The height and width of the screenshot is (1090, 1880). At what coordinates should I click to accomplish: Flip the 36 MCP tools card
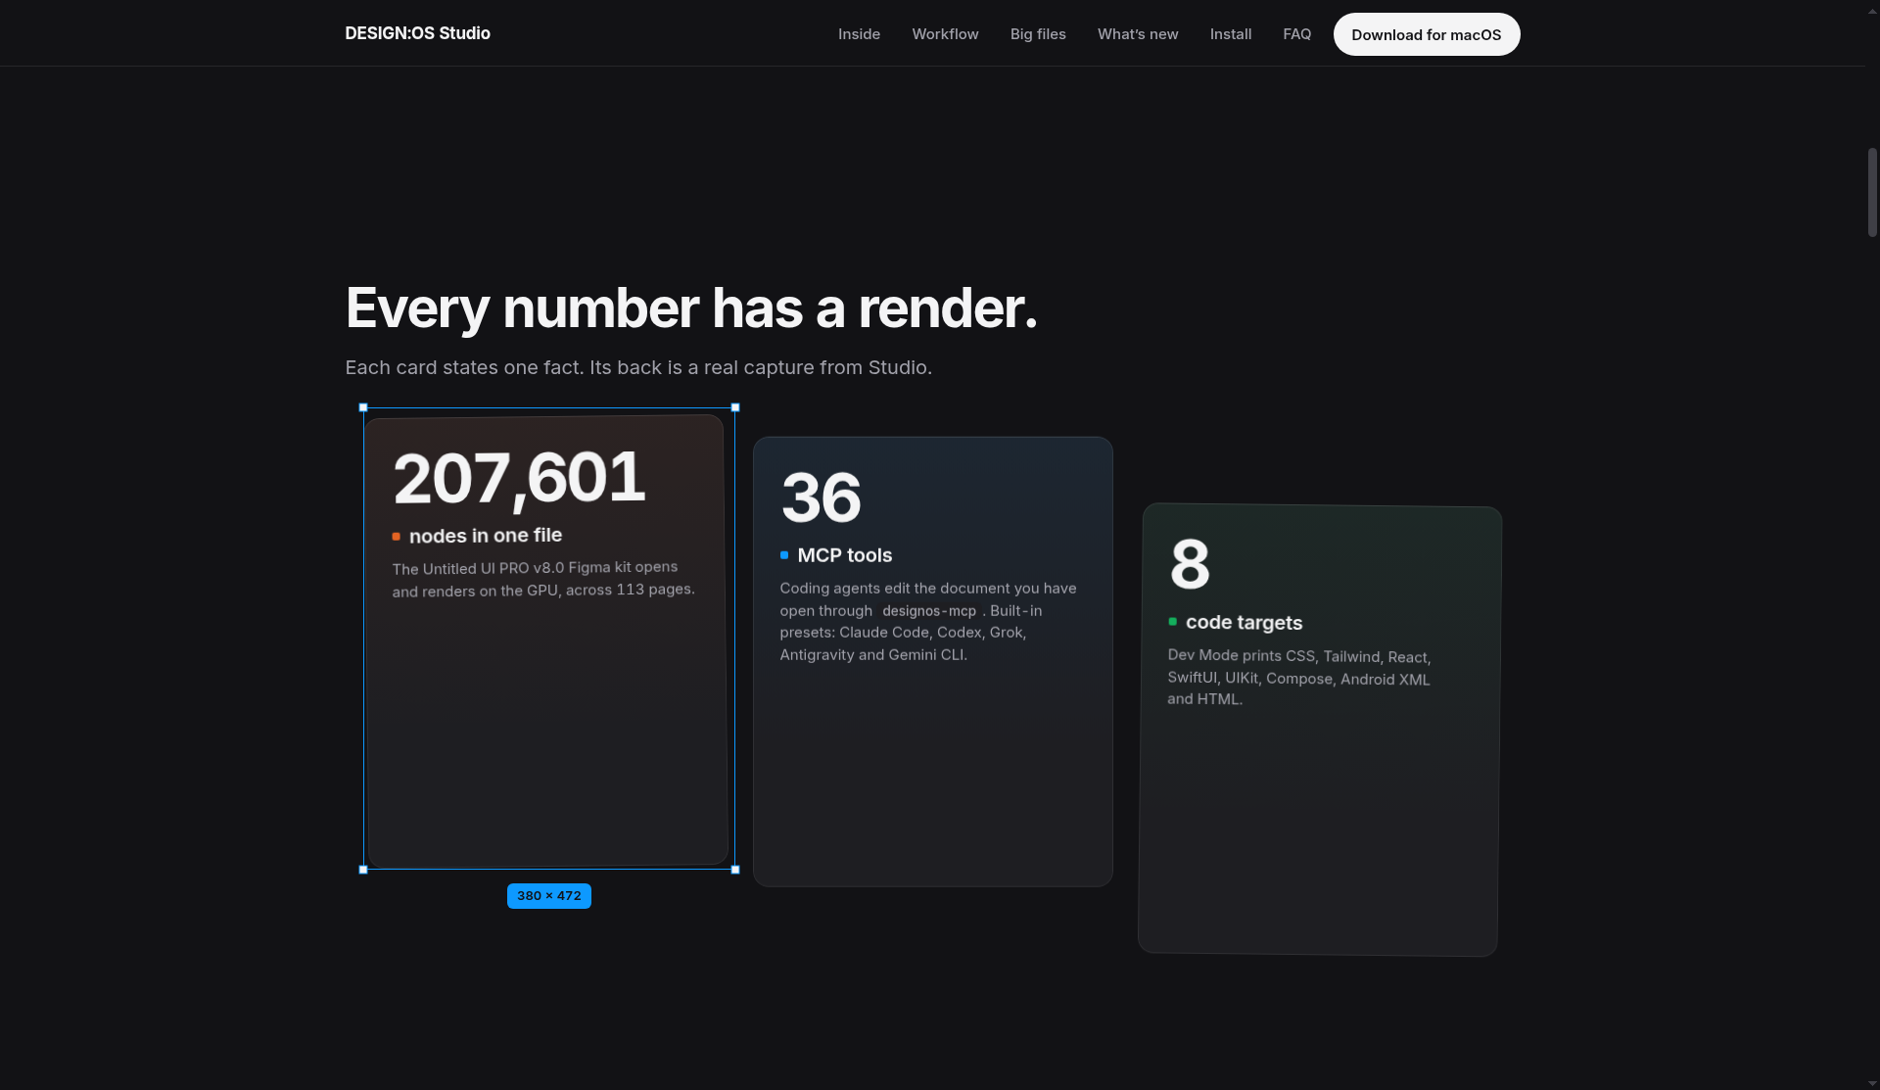point(933,662)
